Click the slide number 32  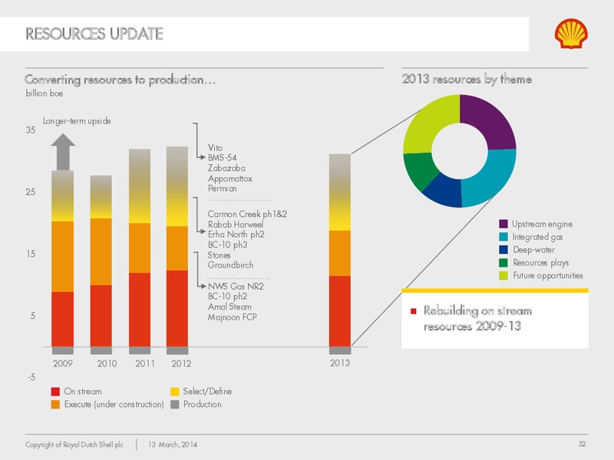pyautogui.click(x=582, y=444)
